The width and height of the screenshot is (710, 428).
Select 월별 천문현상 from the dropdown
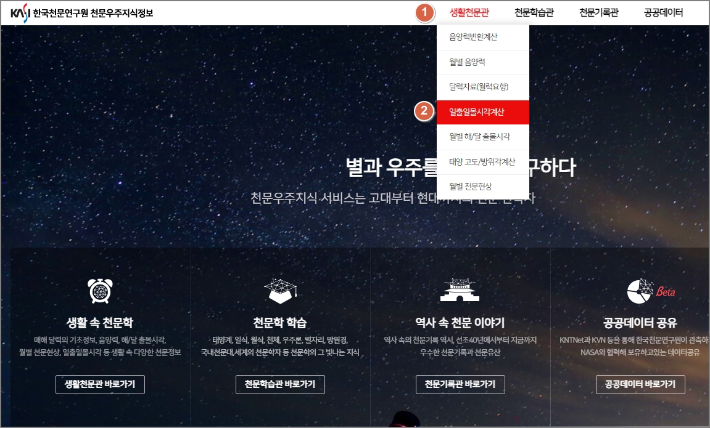tap(483, 187)
